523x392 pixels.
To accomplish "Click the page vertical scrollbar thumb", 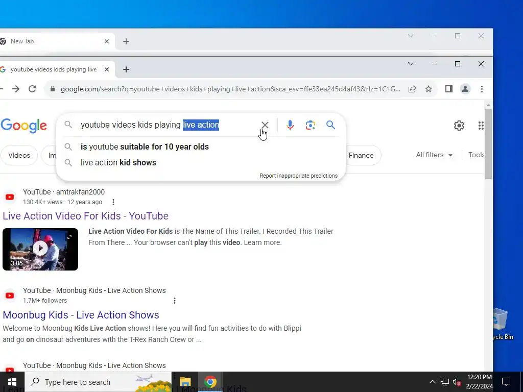I will coord(488,144).
